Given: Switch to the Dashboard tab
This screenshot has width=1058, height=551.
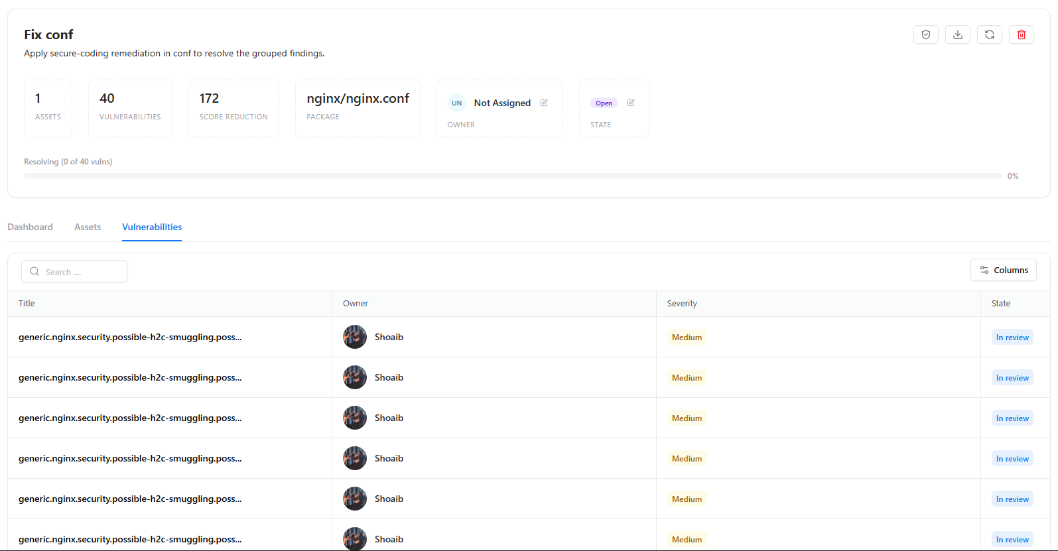Looking at the screenshot, I should click(x=30, y=227).
